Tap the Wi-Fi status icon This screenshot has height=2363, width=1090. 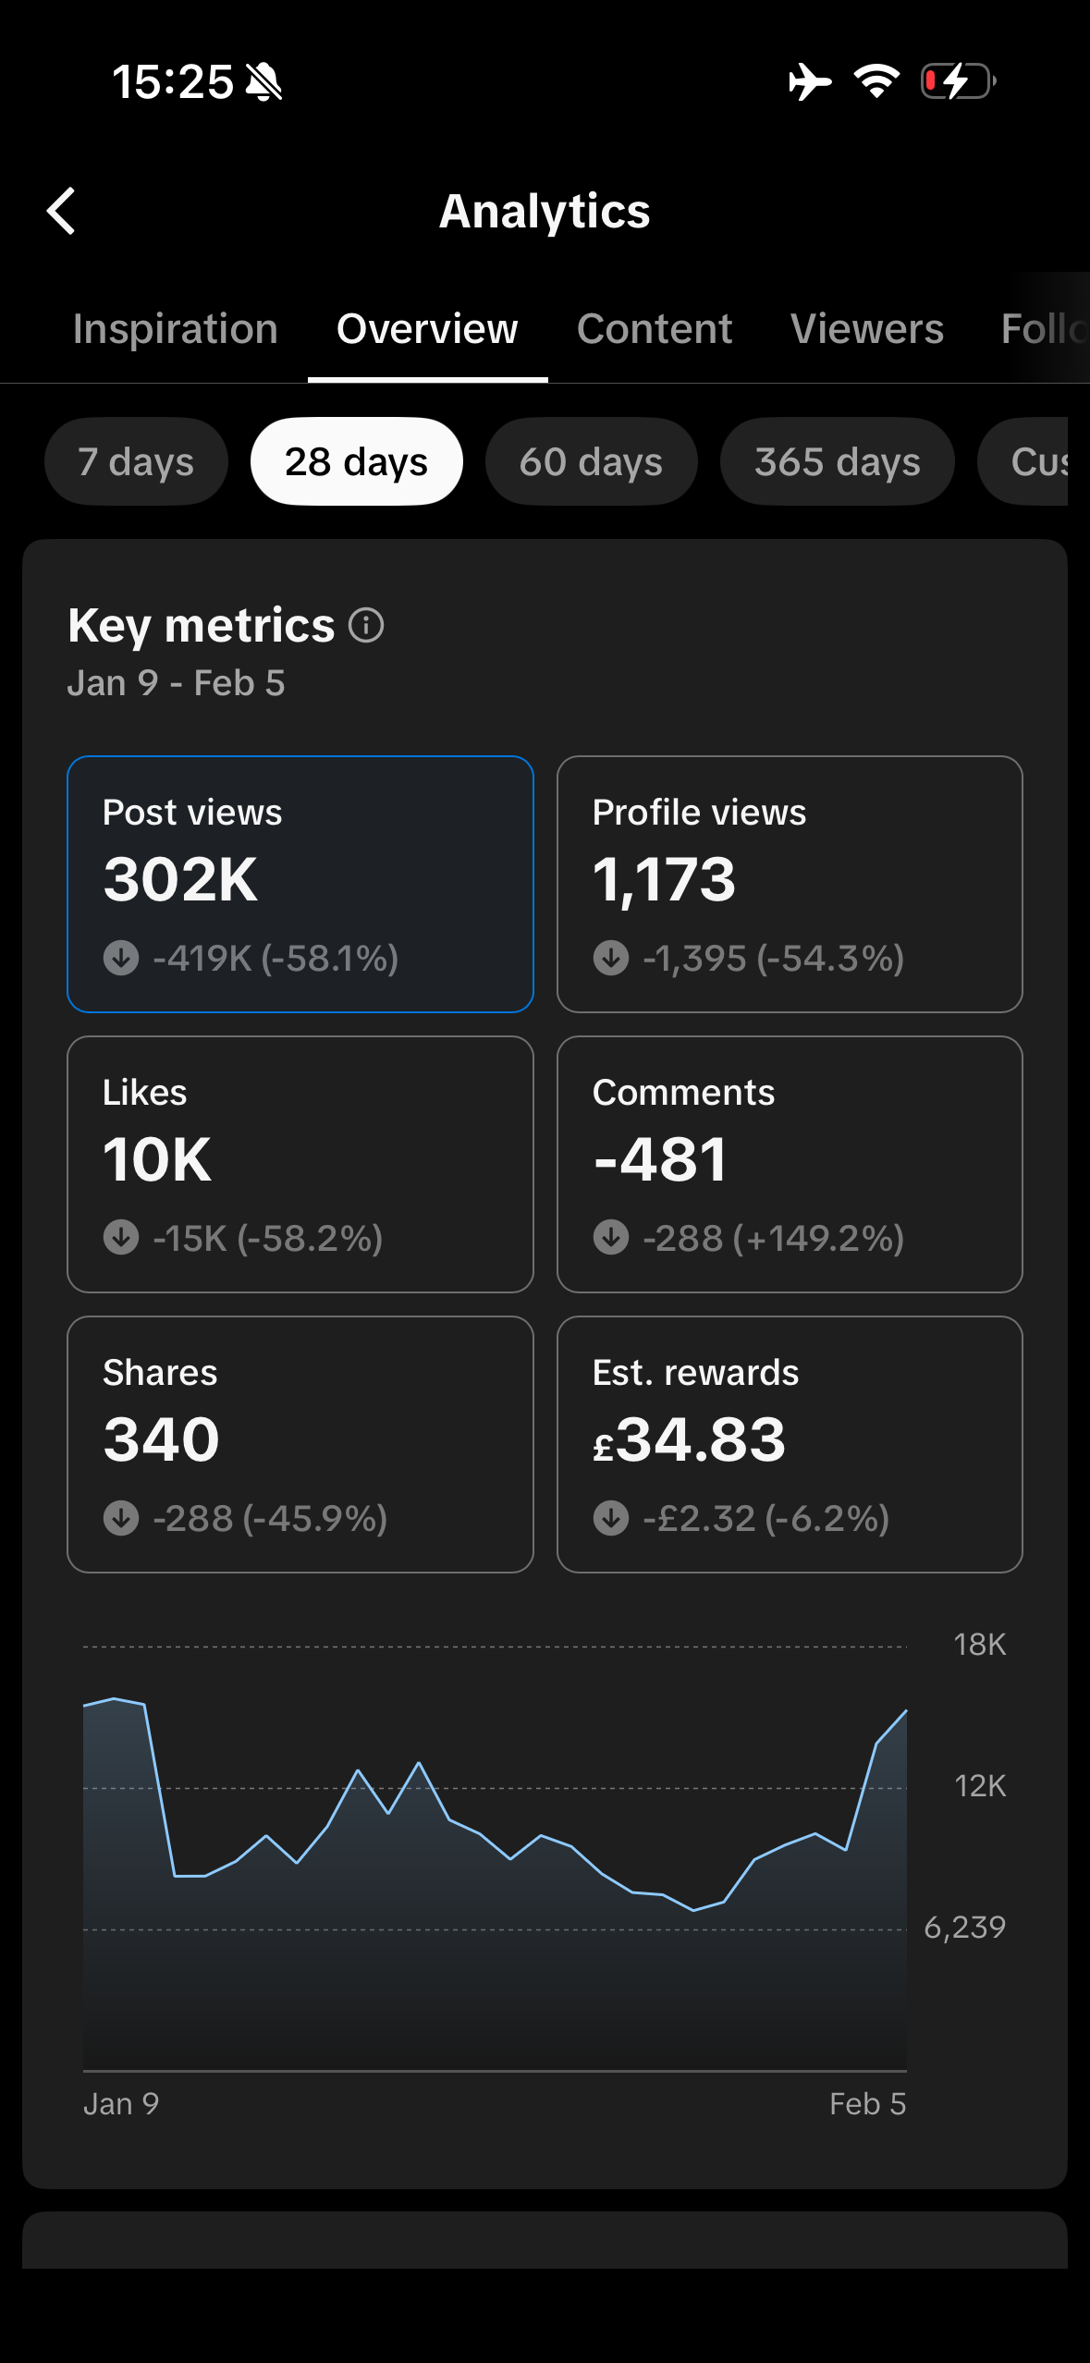coord(876,81)
